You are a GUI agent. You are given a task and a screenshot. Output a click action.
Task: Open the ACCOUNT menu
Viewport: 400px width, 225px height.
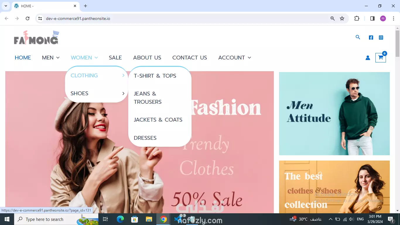[x=232, y=58]
